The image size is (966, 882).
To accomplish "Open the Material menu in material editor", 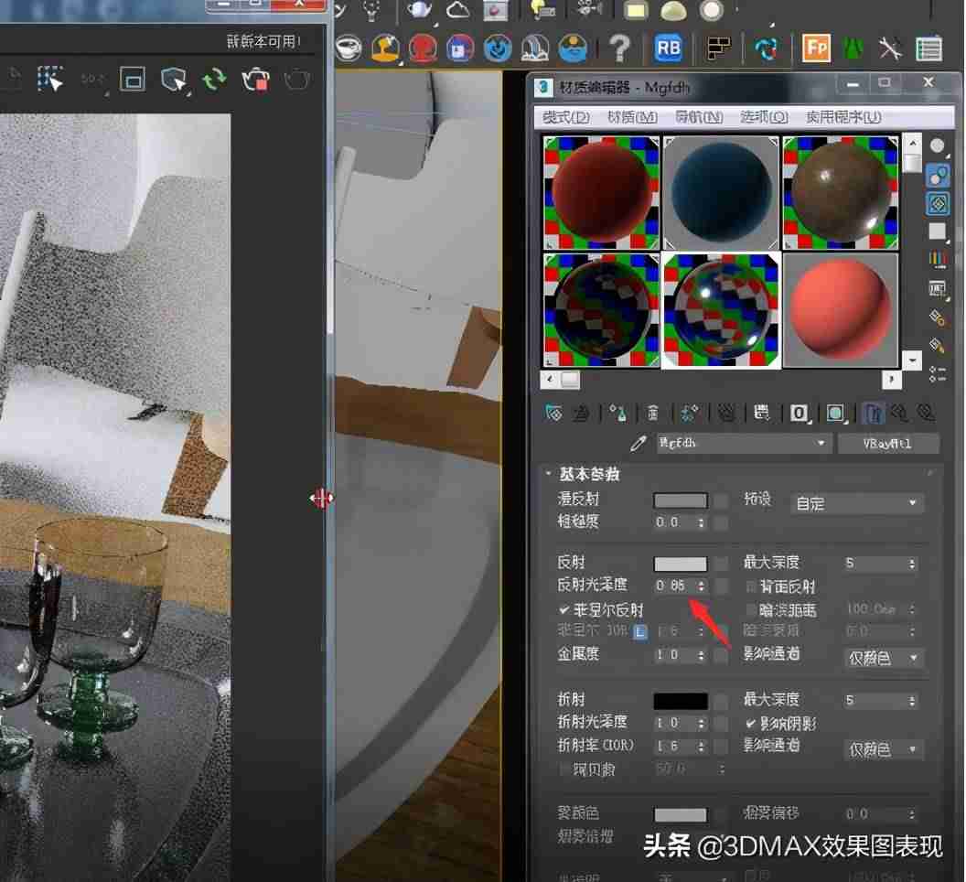I will 632,117.
